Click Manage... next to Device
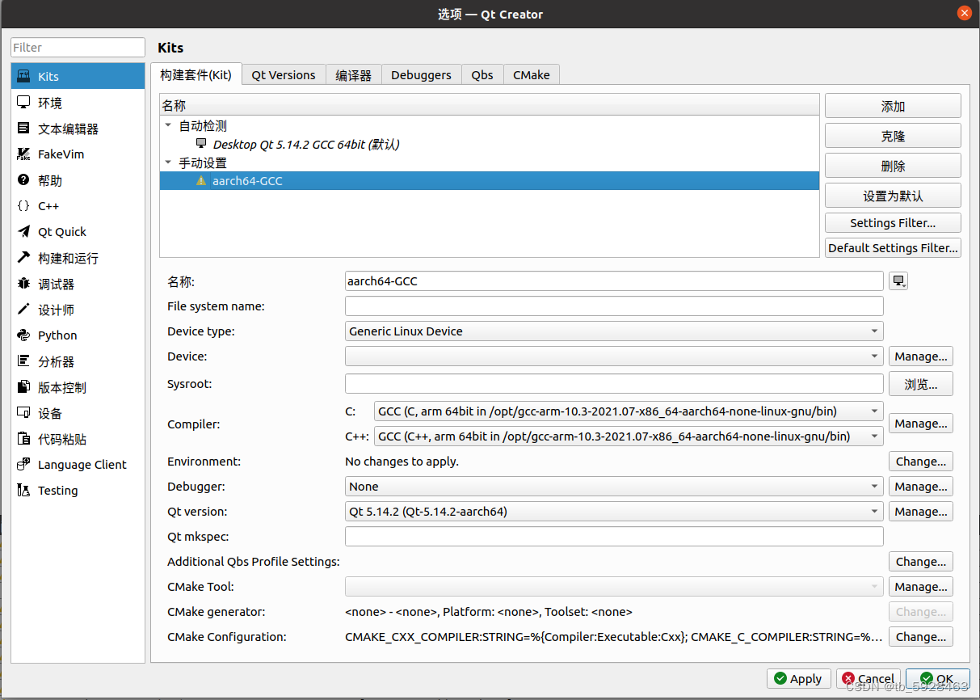The image size is (980, 700). 921,356
